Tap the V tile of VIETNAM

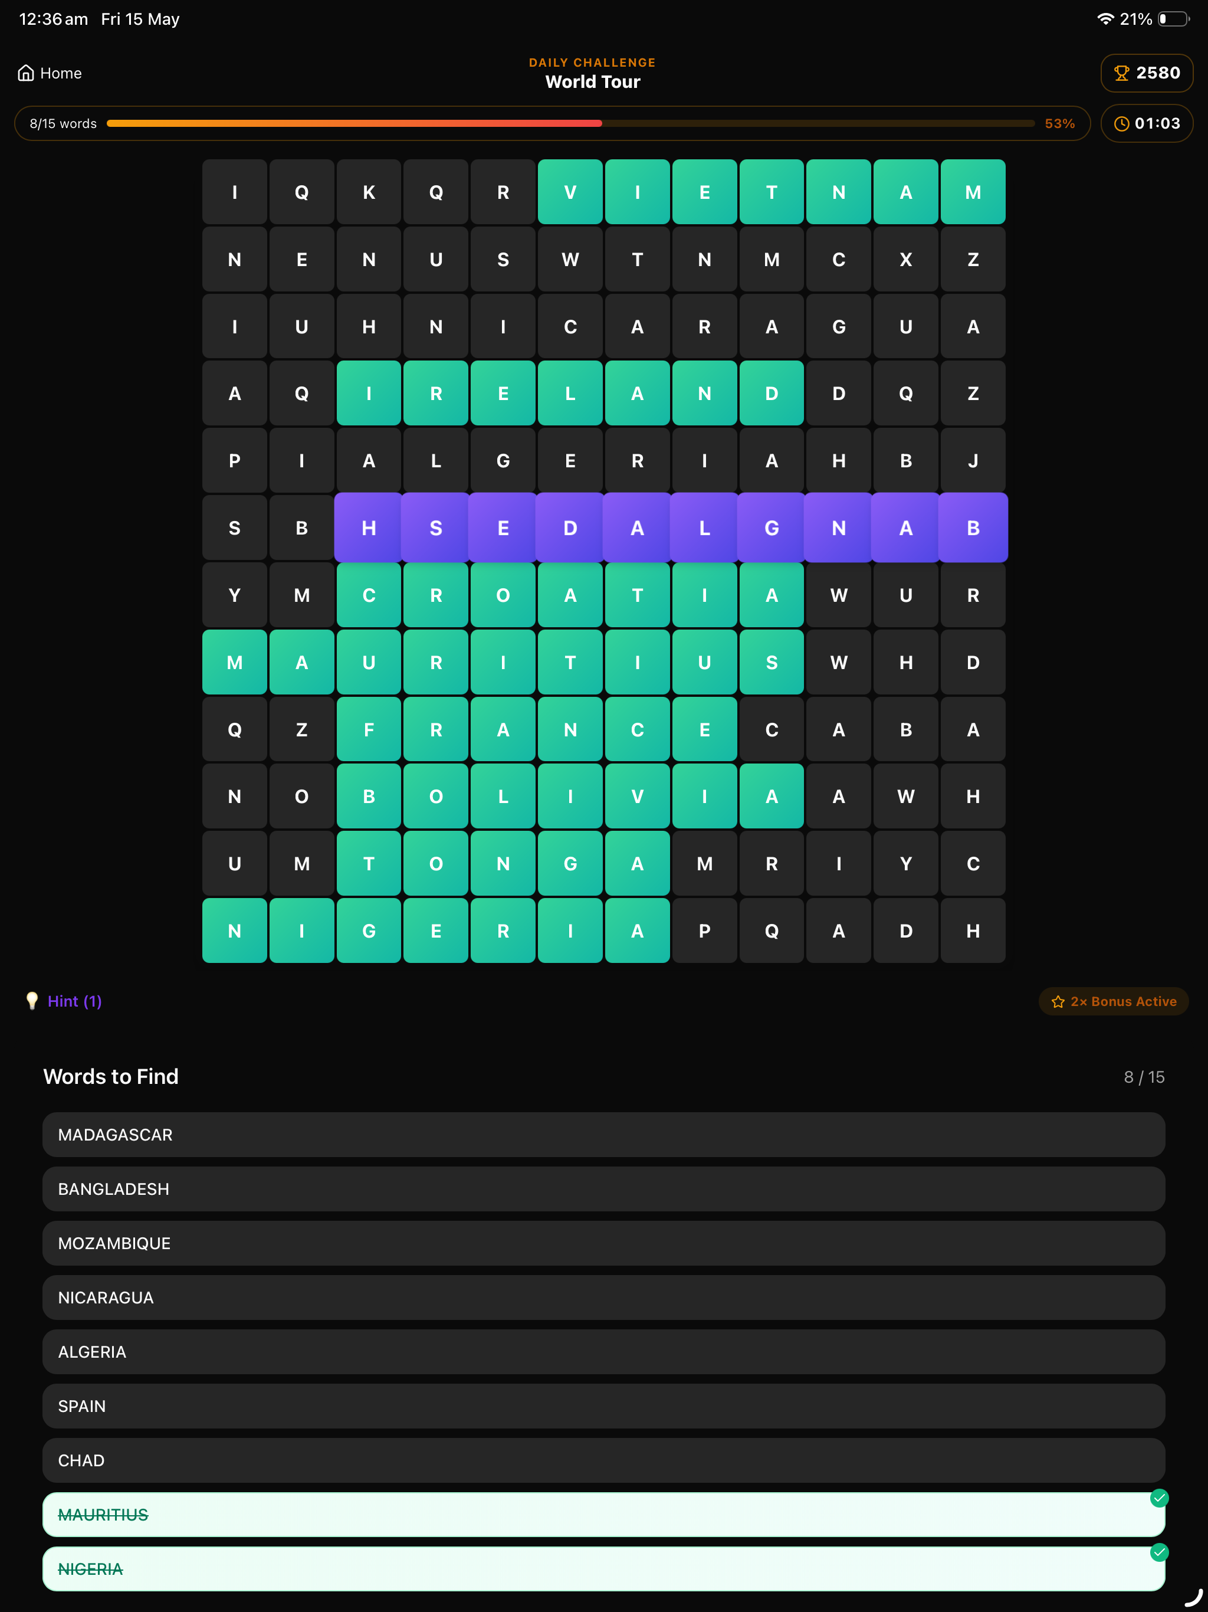570,192
